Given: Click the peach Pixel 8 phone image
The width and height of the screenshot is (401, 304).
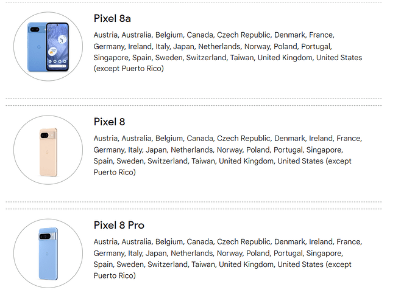Looking at the screenshot, I should [x=48, y=153].
